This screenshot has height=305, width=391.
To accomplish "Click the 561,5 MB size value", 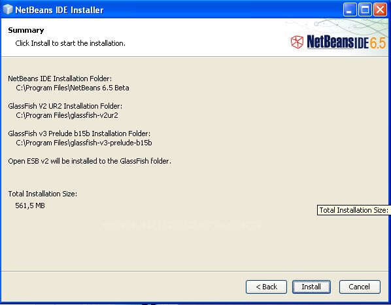I will coord(30,206).
